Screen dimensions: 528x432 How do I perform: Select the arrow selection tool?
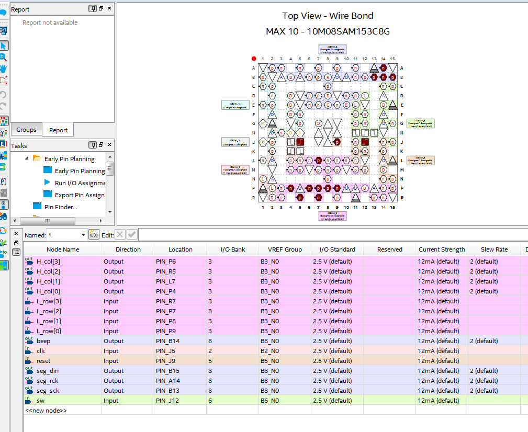point(4,46)
